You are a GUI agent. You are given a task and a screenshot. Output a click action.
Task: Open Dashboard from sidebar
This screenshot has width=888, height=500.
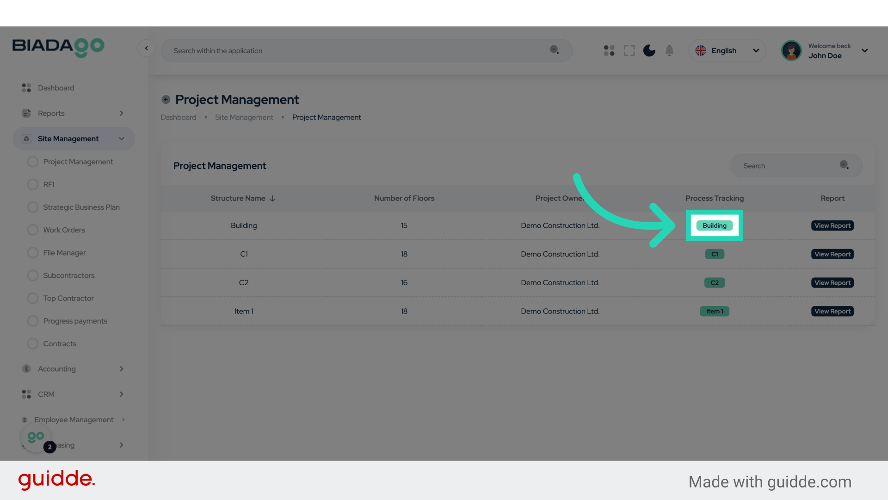click(x=55, y=88)
